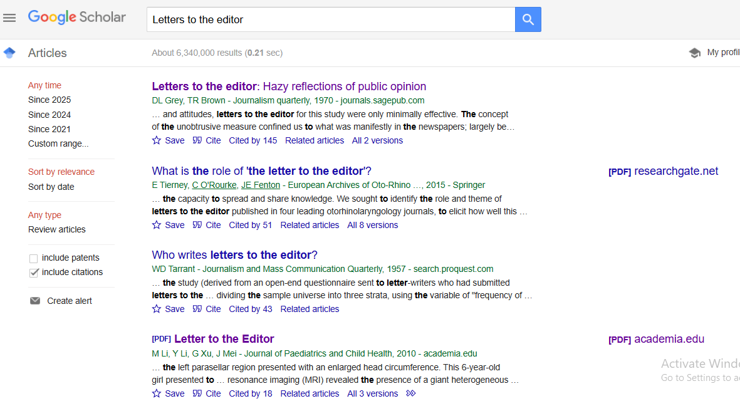This screenshot has width=740, height=401.
Task: Click the Google Scholar logo
Action: (77, 18)
